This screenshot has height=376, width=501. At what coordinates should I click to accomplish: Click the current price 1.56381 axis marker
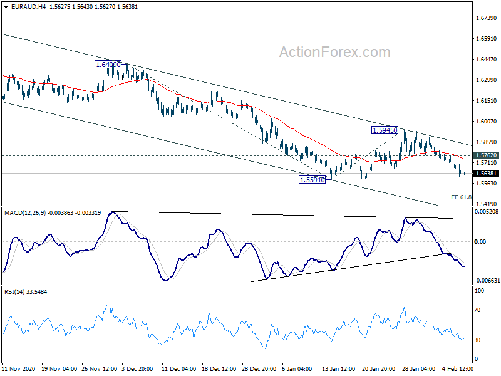487,174
